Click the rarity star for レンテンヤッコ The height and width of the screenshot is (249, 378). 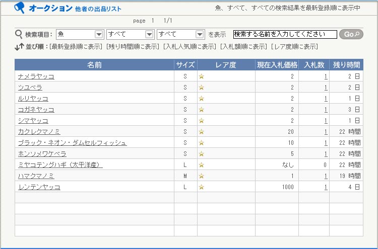click(201, 187)
